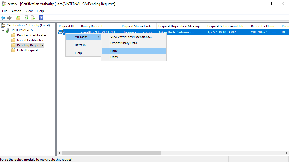
Task: Click the Export List toolbar icon
Action: click(33, 18)
